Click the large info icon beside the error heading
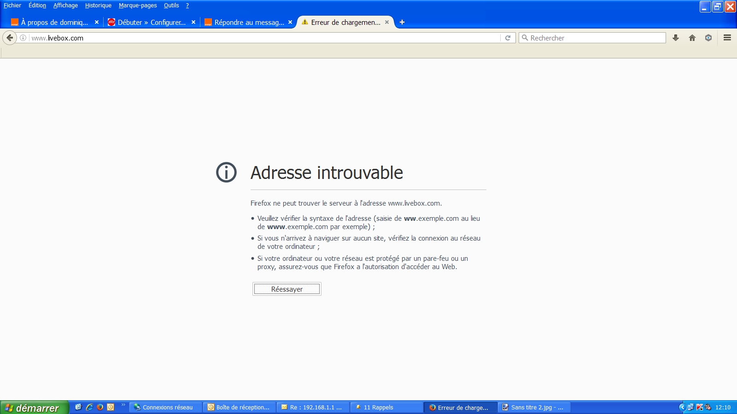 tap(226, 172)
